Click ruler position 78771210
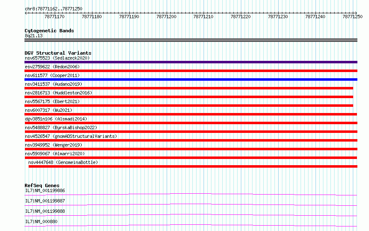This screenshot has height=231, width=369. tap(203, 17)
